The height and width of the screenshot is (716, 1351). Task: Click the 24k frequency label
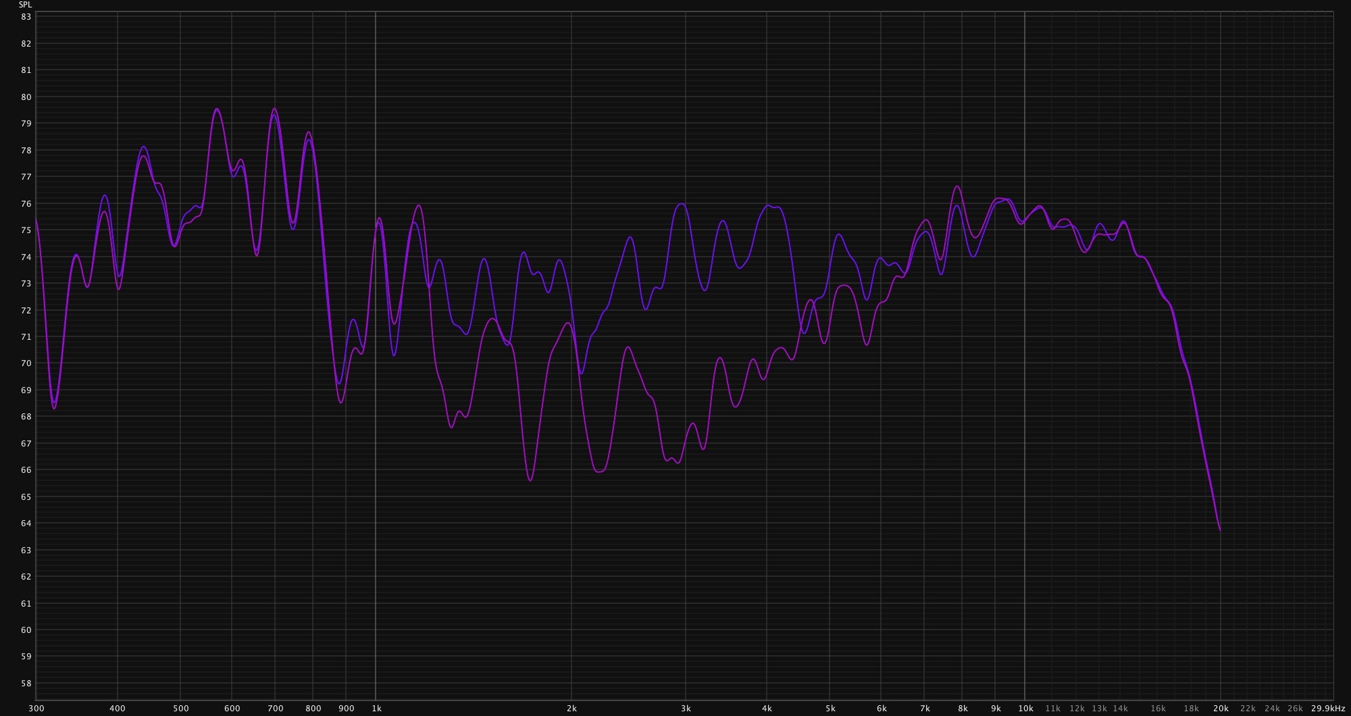coord(1272,709)
